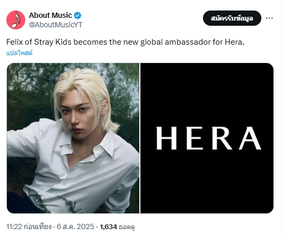285x237 pixels.
Task: Open the black HERA logo image
Action: 207,138
